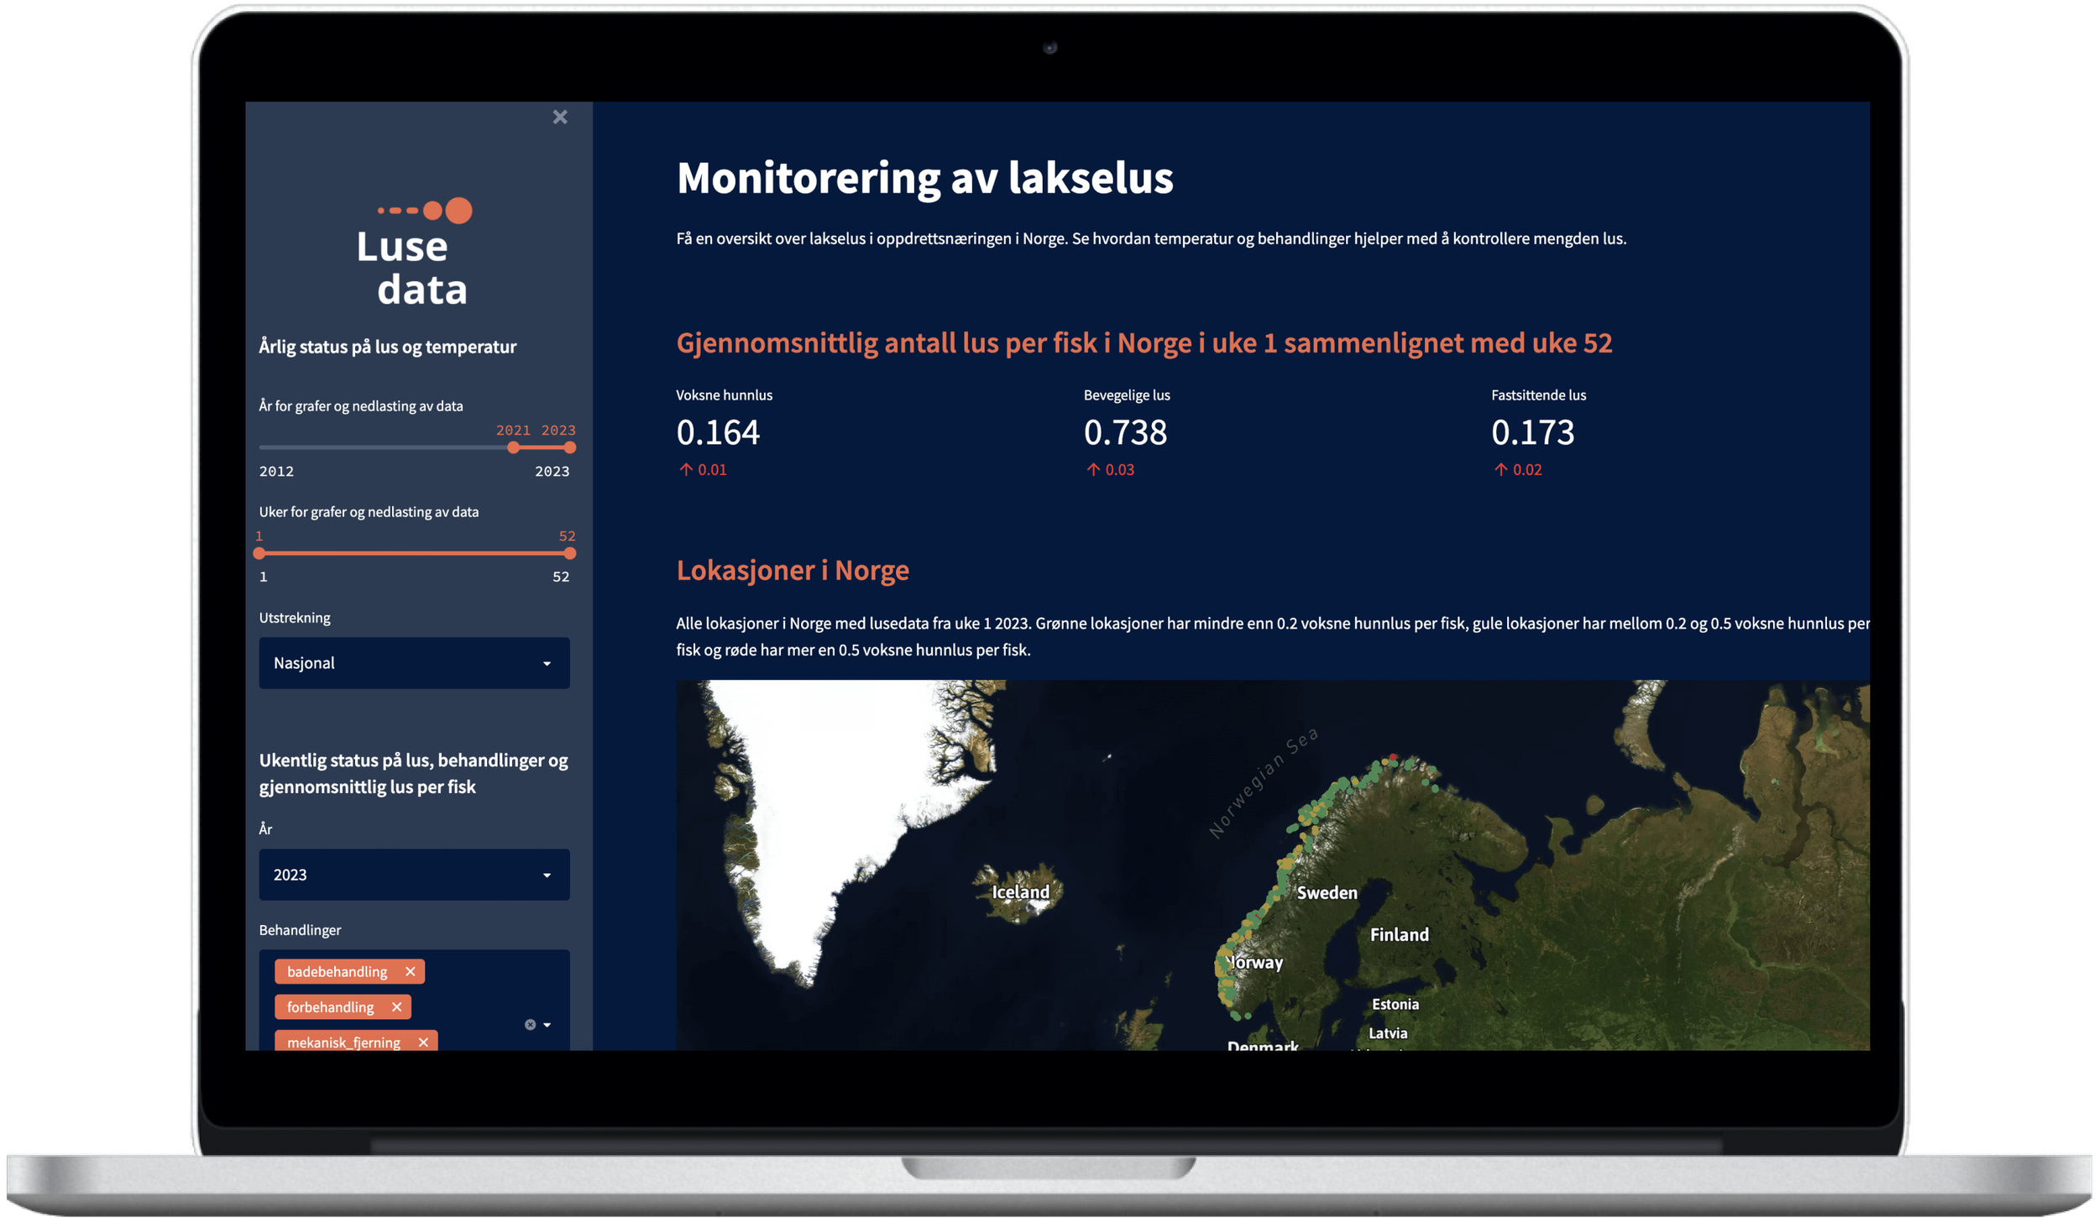Screen dimensions: 2099x1218
Task: Click the week 1 slider handle
Action: [259, 553]
